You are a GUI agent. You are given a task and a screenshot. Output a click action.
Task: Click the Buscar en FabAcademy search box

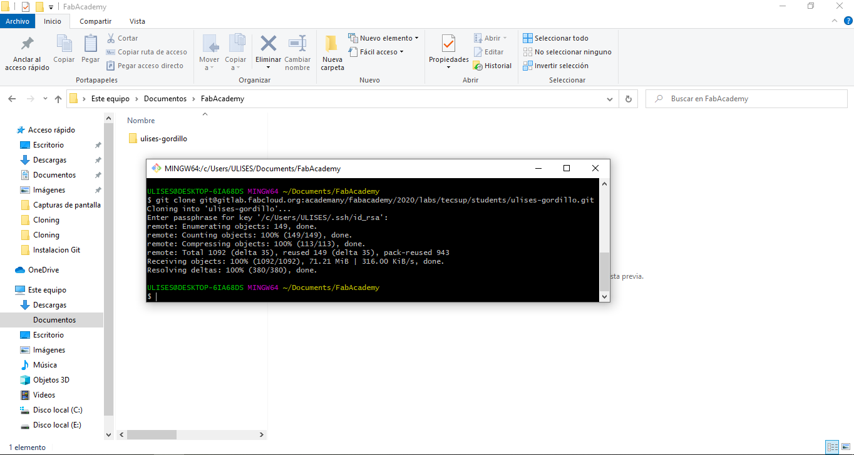click(746, 99)
